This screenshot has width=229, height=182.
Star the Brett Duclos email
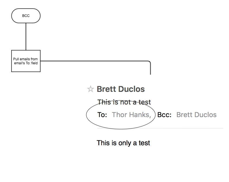[90, 89]
